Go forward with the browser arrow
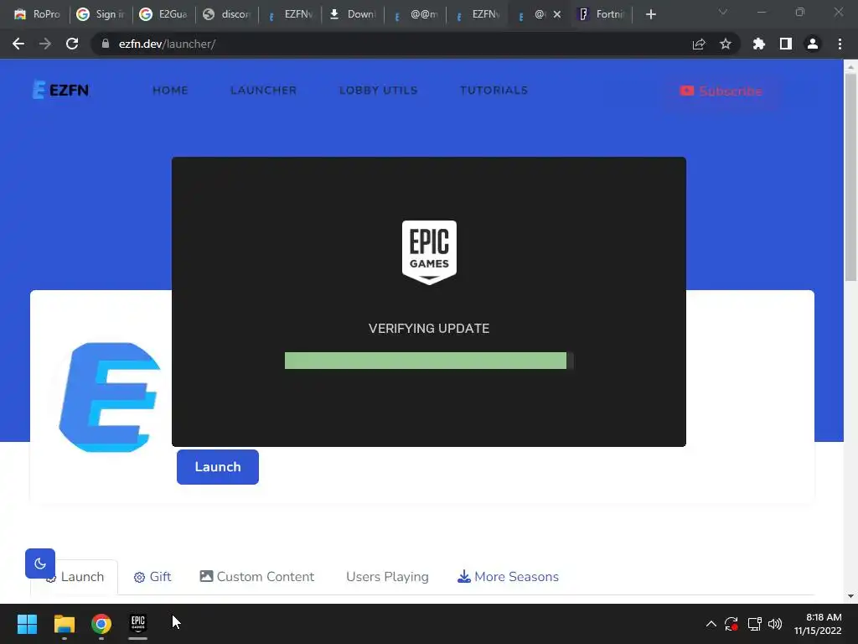The height and width of the screenshot is (644, 858). (x=45, y=44)
